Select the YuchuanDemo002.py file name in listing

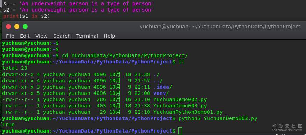[180, 100]
